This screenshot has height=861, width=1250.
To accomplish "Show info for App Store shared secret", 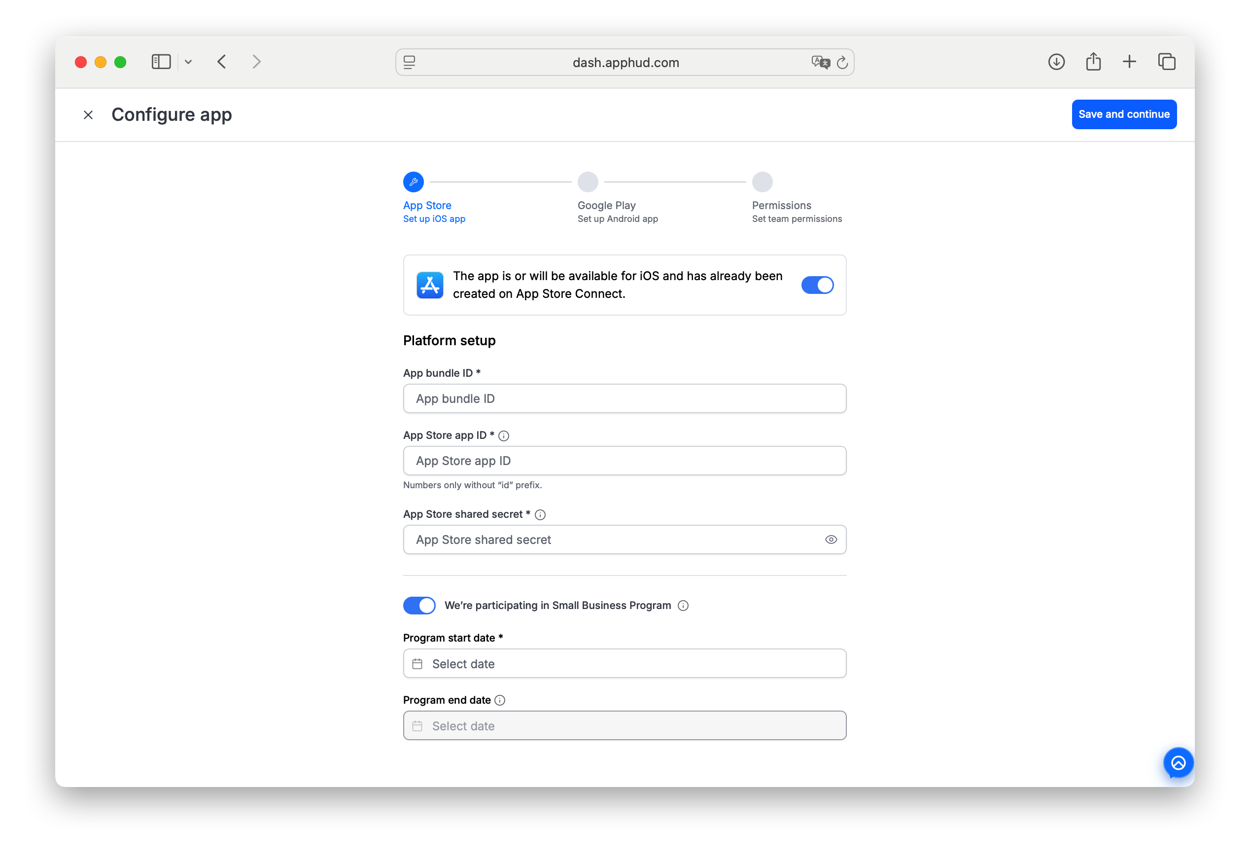I will [x=540, y=515].
